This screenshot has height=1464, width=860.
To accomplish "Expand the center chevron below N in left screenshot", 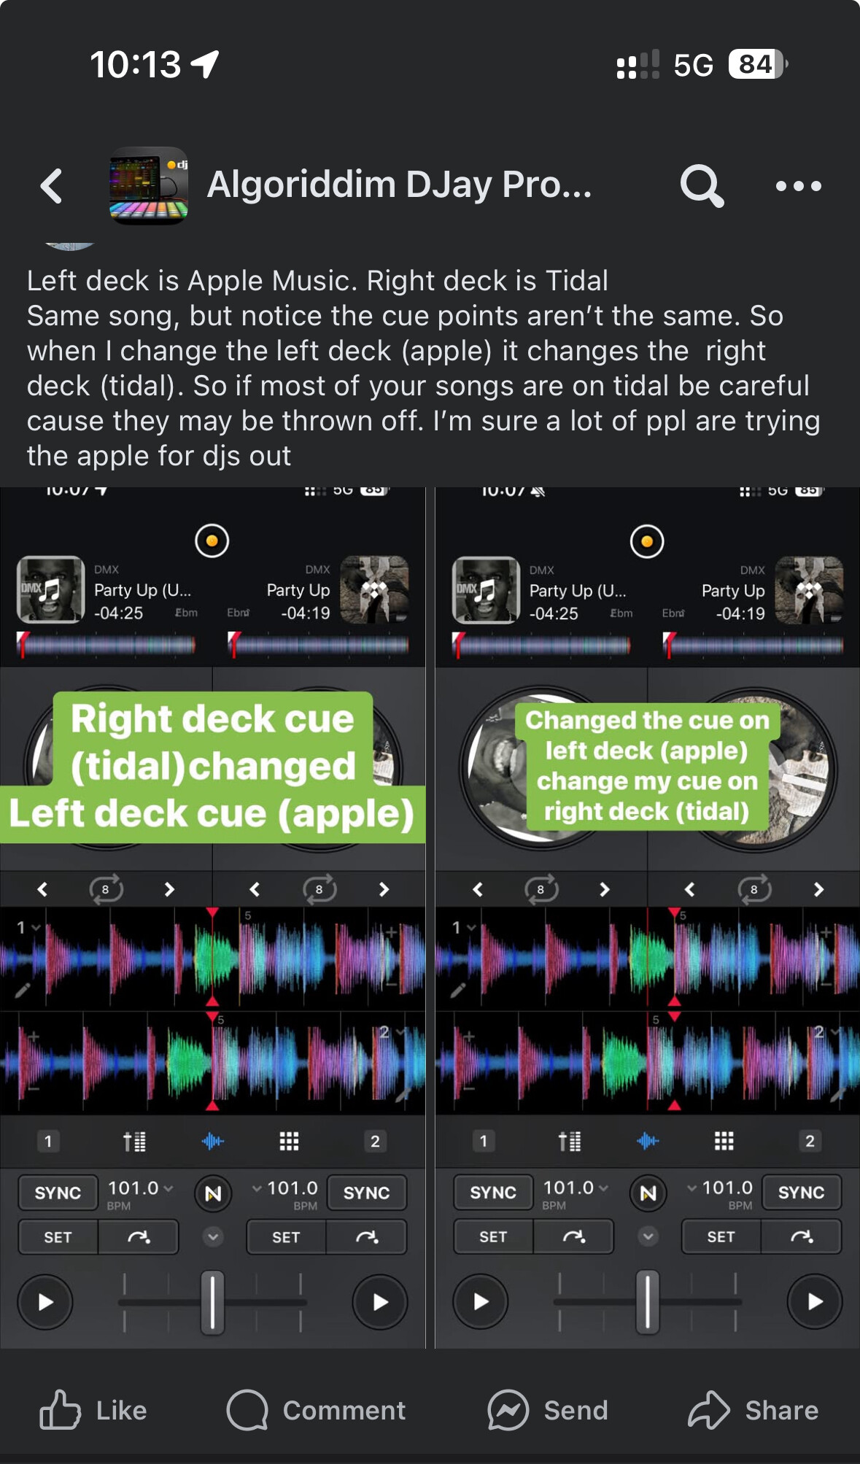I will click(212, 1236).
